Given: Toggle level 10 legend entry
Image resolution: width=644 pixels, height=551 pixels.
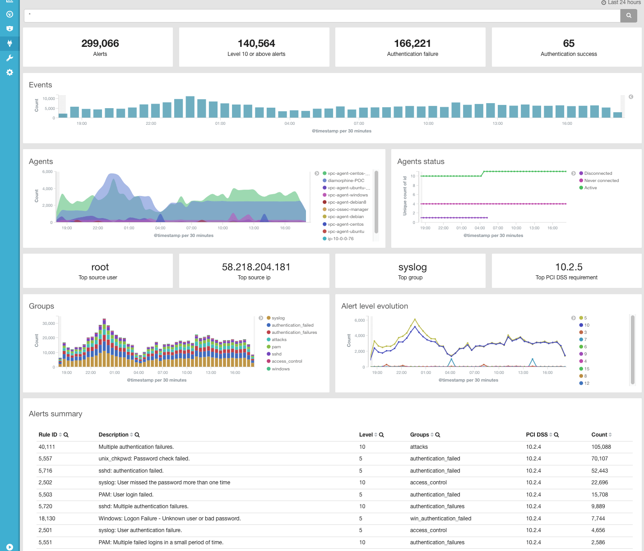Looking at the screenshot, I should (584, 325).
